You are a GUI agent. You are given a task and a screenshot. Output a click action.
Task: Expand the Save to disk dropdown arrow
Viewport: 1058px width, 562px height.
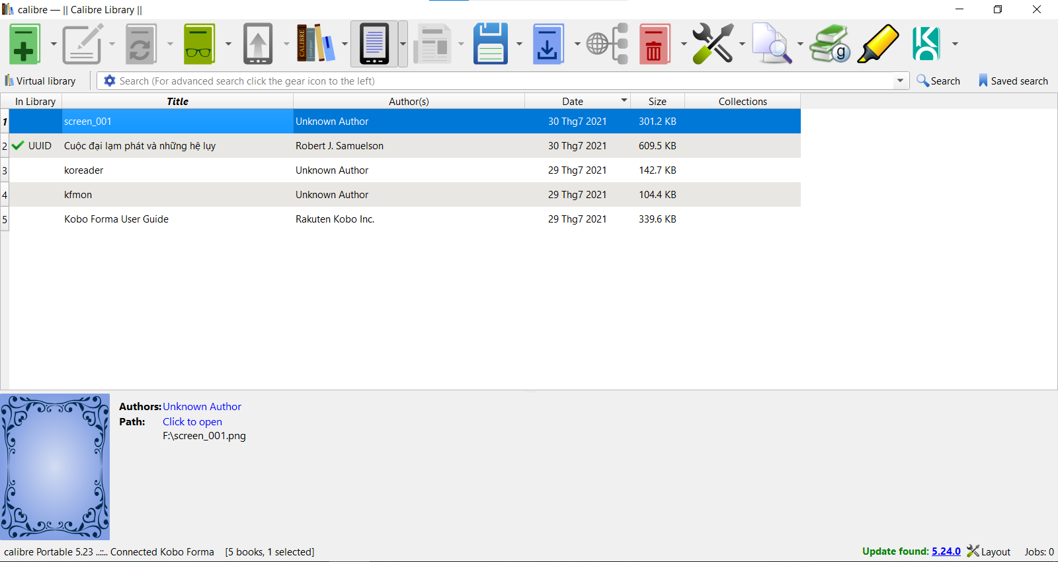pos(519,44)
